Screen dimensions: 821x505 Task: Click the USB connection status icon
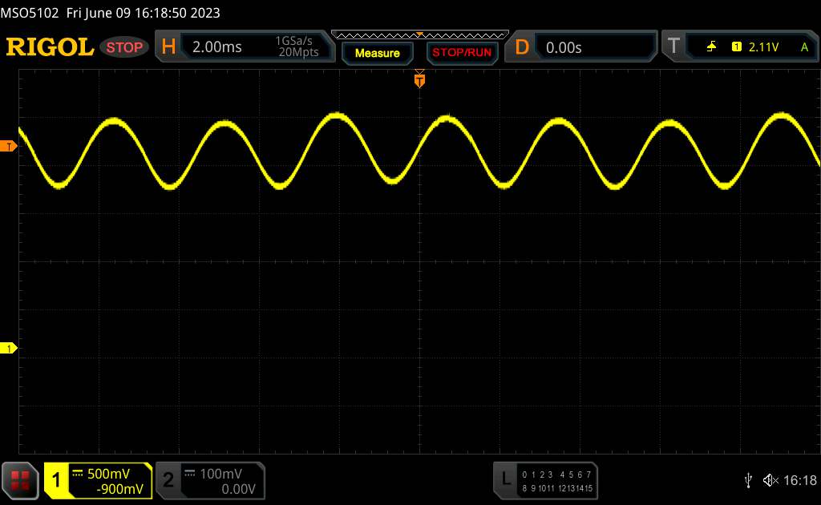pyautogui.click(x=748, y=480)
